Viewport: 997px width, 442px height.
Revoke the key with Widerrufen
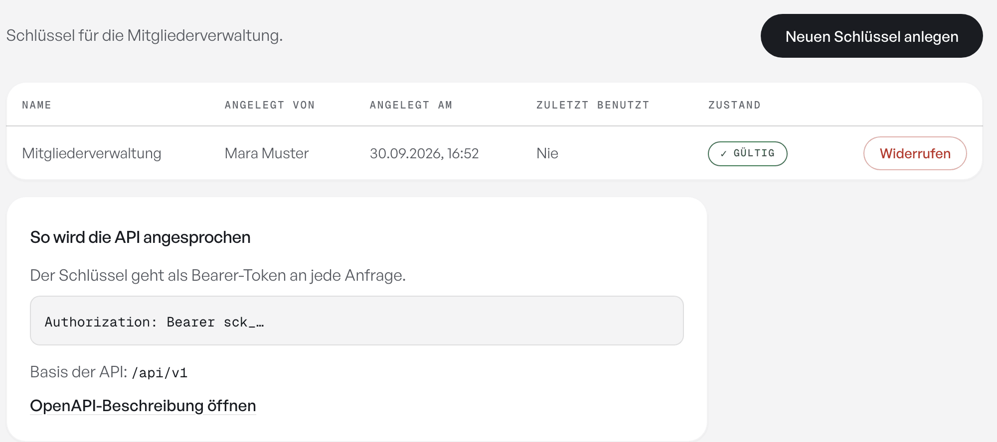[915, 153]
